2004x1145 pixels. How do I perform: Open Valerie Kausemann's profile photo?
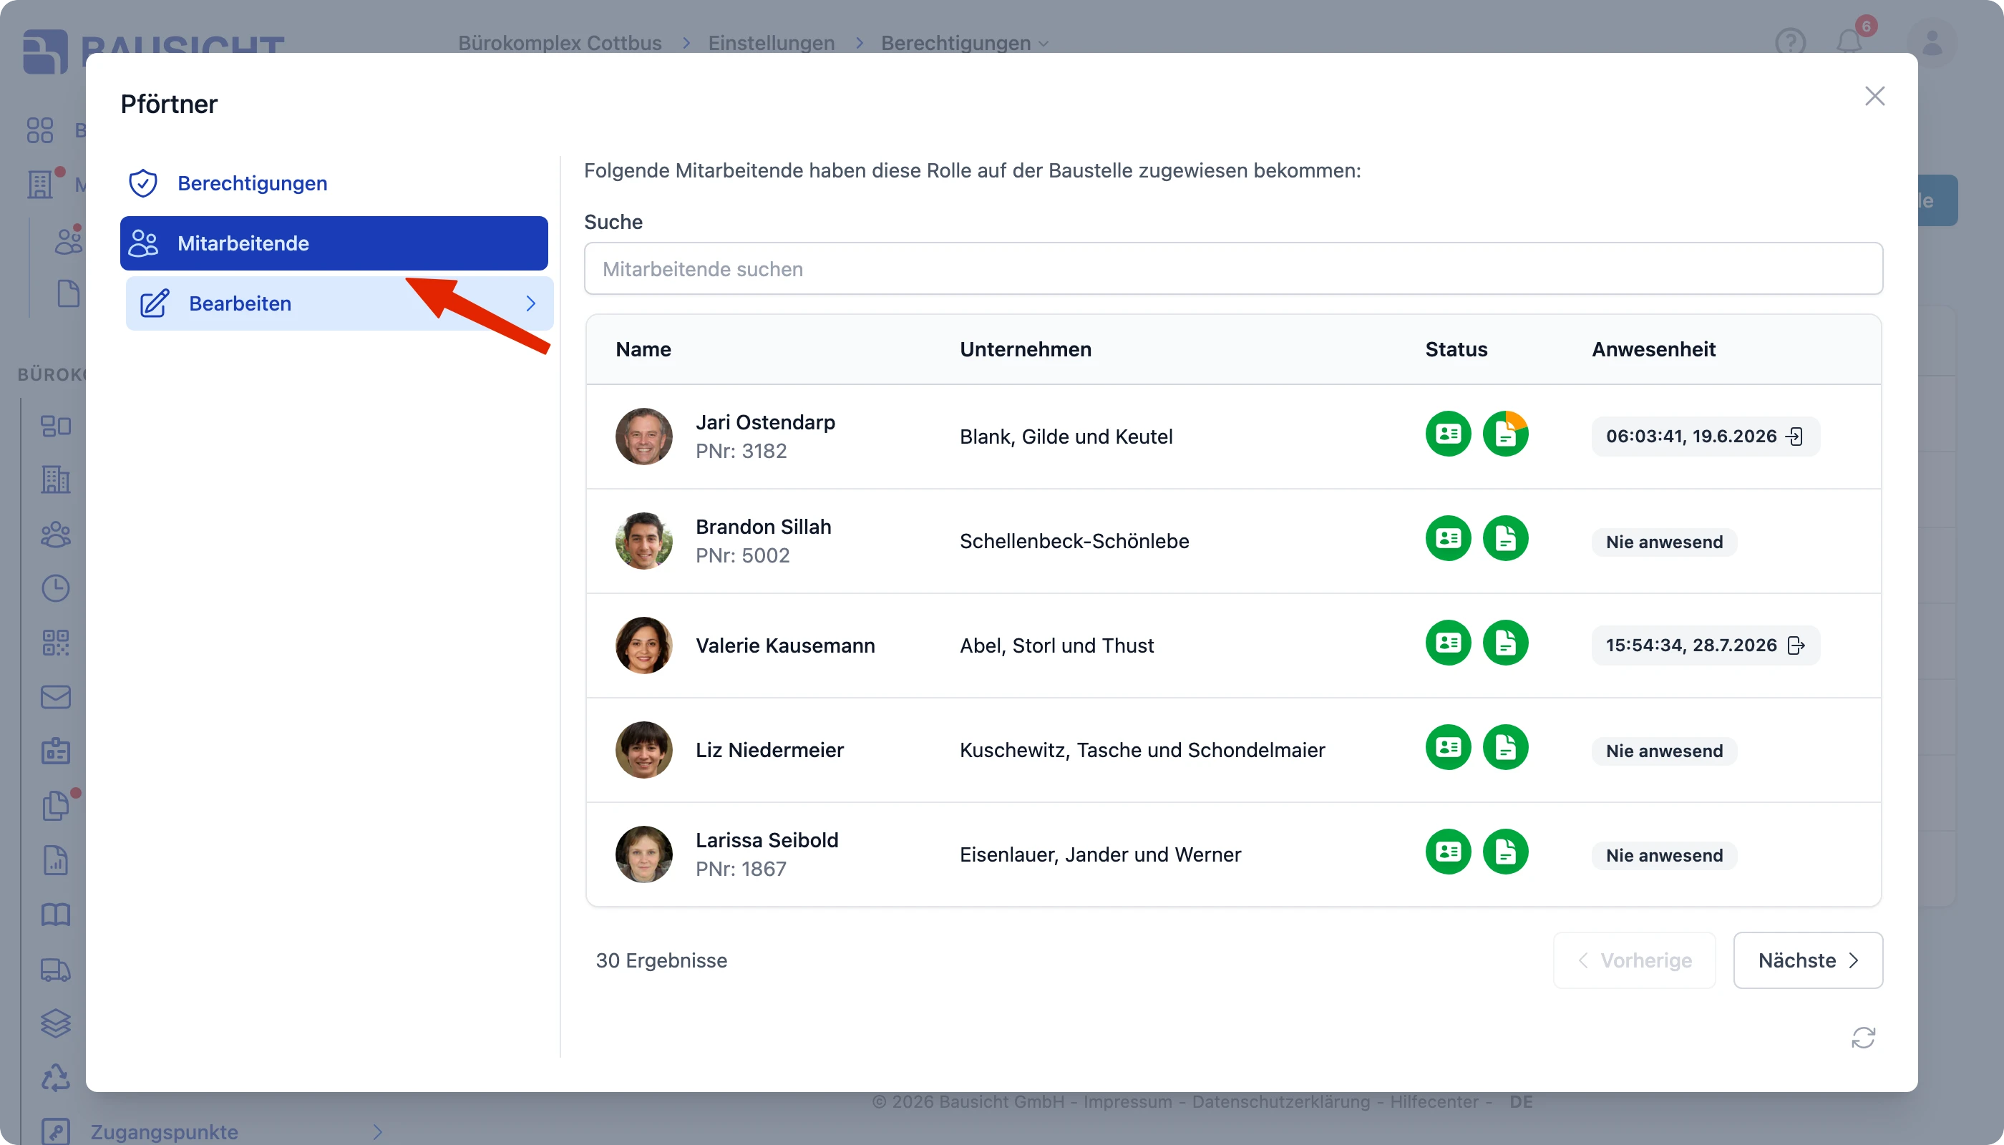pyautogui.click(x=643, y=645)
